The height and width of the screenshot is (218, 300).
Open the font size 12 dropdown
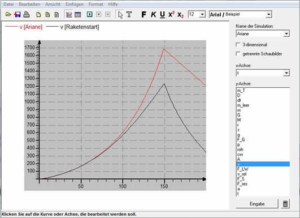point(202,14)
